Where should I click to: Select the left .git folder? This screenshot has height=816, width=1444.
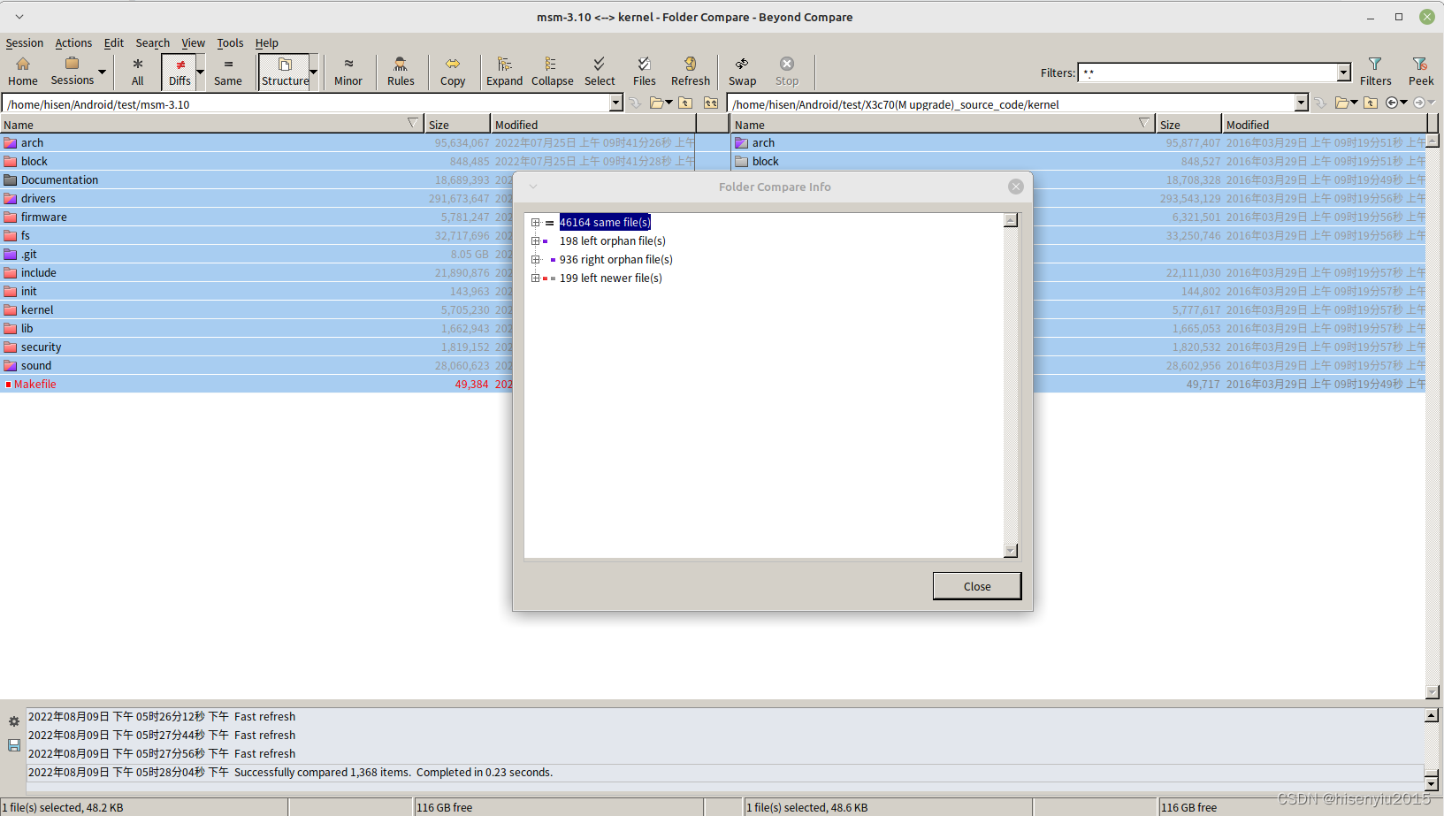pyautogui.click(x=29, y=254)
